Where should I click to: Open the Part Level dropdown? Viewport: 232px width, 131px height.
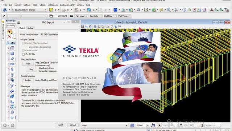click(81, 16)
